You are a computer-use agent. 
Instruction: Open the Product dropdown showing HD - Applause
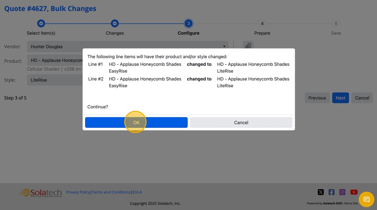(55, 60)
